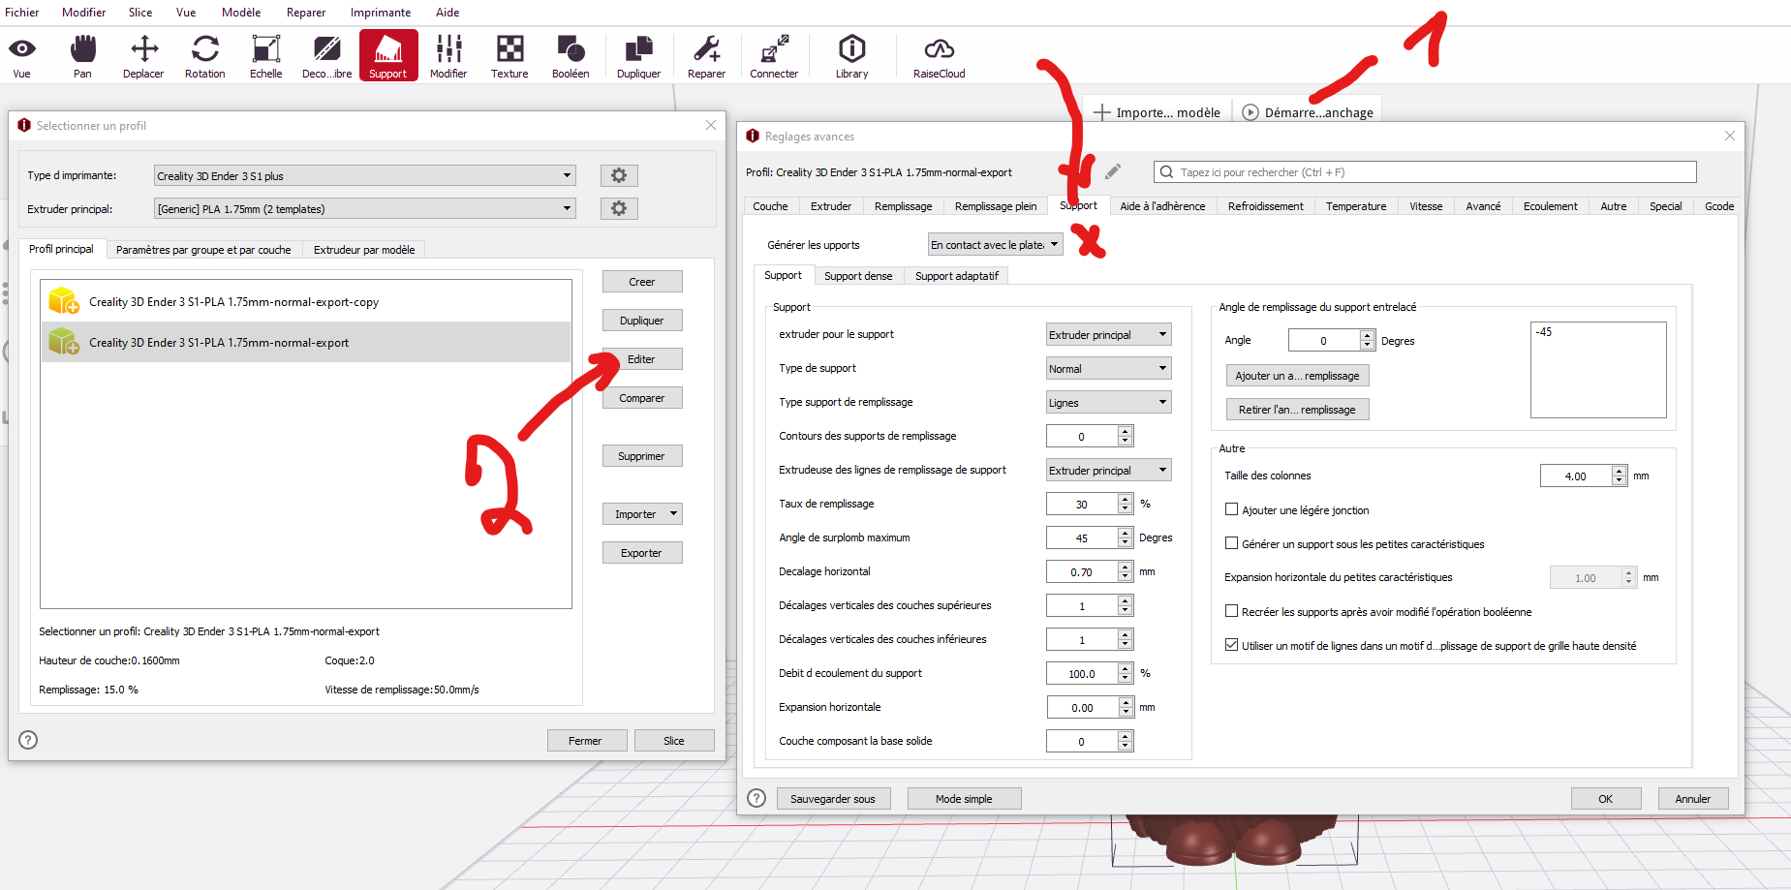Image resolution: width=1791 pixels, height=890 pixels.
Task: Click icon of export-copy profile
Action: (x=64, y=301)
